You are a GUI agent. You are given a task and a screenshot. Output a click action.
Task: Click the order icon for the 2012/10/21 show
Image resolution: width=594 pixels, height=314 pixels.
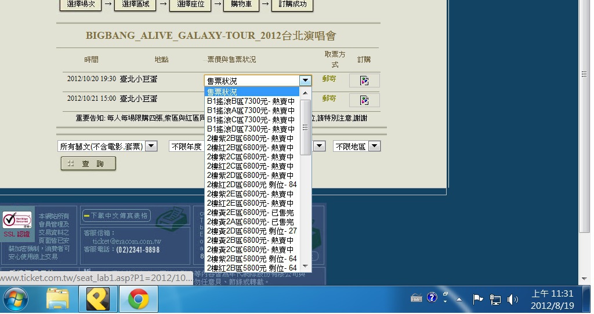click(x=364, y=100)
